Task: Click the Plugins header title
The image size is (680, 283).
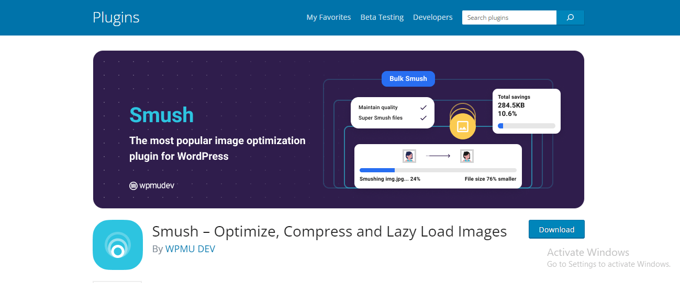Action: pos(116,17)
